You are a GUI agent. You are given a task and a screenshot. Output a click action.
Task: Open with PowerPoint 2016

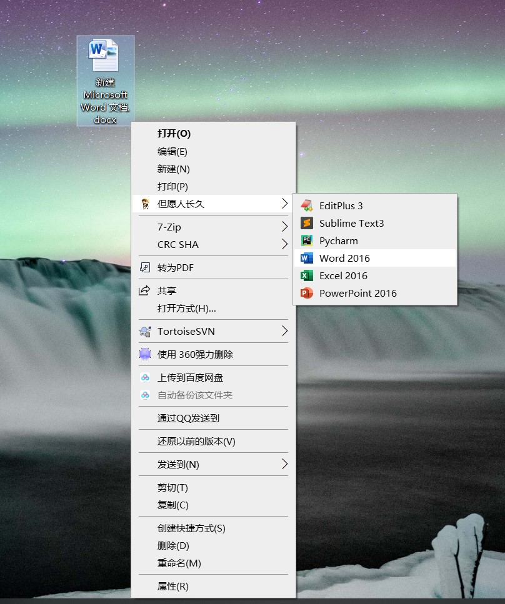click(357, 293)
